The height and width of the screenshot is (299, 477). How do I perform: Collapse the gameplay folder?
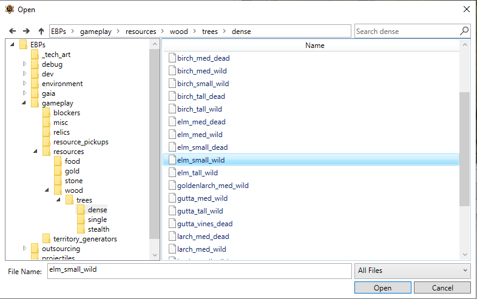coord(24,103)
